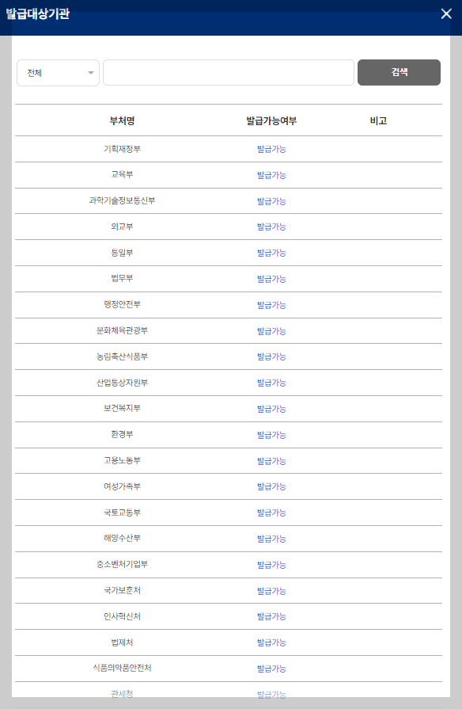The image size is (462, 709).
Task: Click 발급가능 link for 교육부
Action: (x=271, y=174)
